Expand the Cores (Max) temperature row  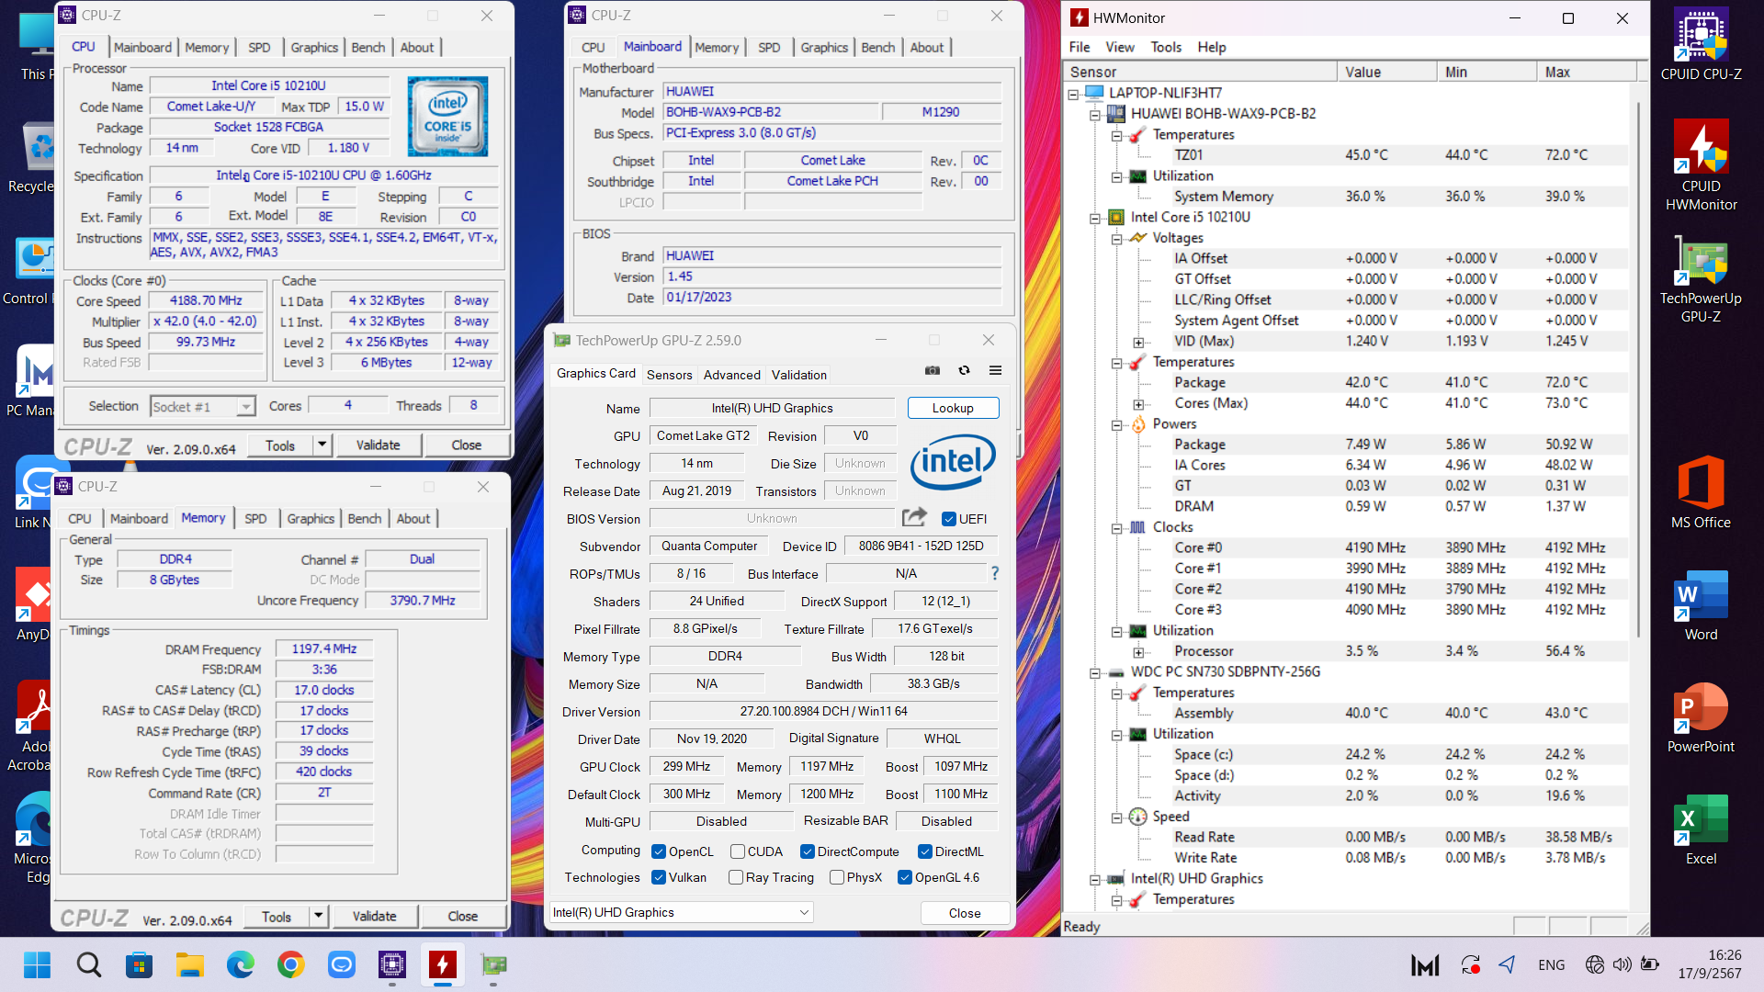[x=1138, y=403]
